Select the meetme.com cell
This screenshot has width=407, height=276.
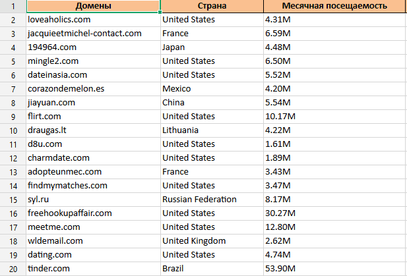[x=93, y=227]
